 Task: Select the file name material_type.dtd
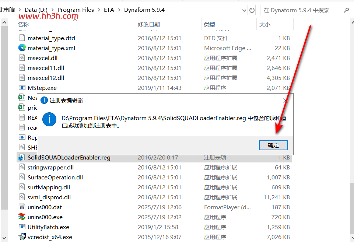[x=51, y=38]
